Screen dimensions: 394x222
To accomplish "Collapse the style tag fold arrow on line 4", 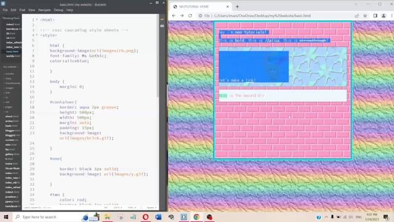I will (37, 35).
